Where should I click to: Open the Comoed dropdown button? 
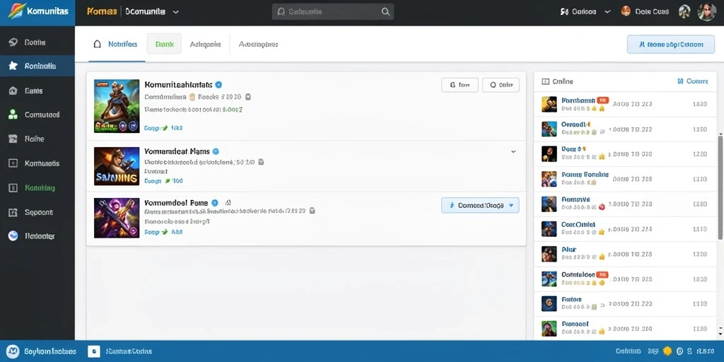click(x=480, y=206)
